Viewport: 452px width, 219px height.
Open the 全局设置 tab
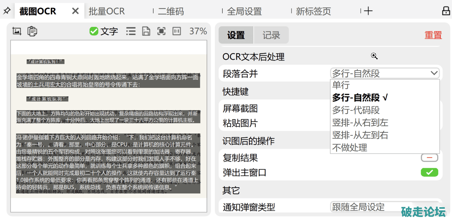pyautogui.click(x=244, y=11)
